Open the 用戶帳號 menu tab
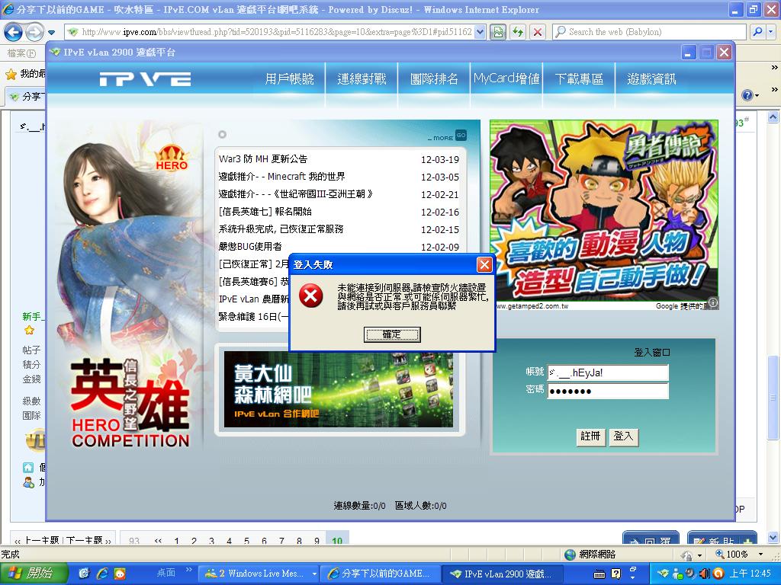Screen dimensions: 781x585 point(289,78)
